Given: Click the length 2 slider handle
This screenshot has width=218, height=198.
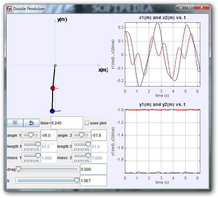Looking at the screenshot, I should 88,145.
